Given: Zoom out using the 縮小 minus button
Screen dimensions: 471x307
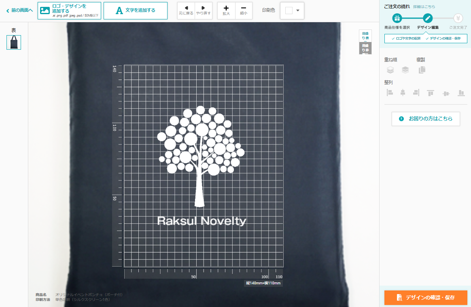Looking at the screenshot, I should point(244,11).
